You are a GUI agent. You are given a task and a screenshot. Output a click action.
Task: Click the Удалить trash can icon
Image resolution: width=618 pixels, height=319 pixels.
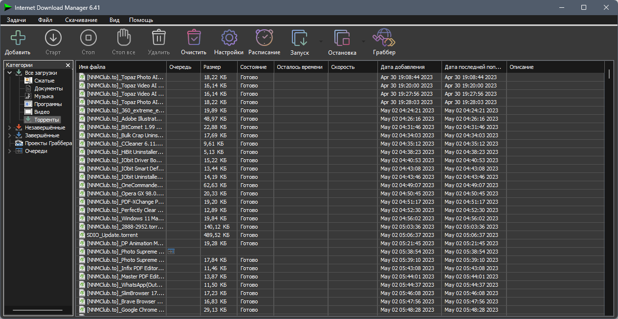(158, 38)
